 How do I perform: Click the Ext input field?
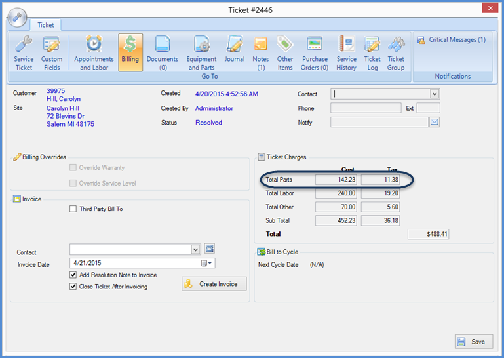coord(428,108)
